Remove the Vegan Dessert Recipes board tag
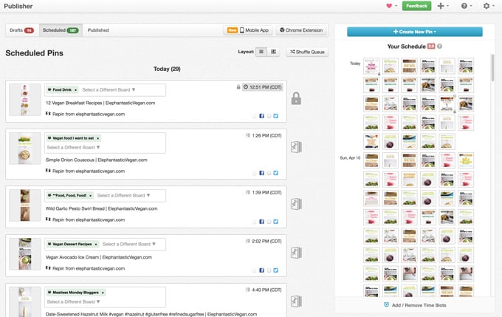502x317 pixels. (96, 245)
